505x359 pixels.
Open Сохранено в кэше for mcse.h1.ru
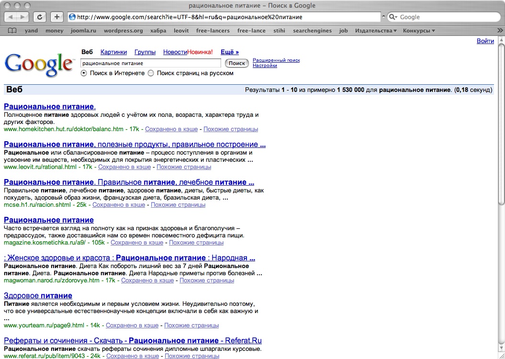pyautogui.click(x=119, y=205)
